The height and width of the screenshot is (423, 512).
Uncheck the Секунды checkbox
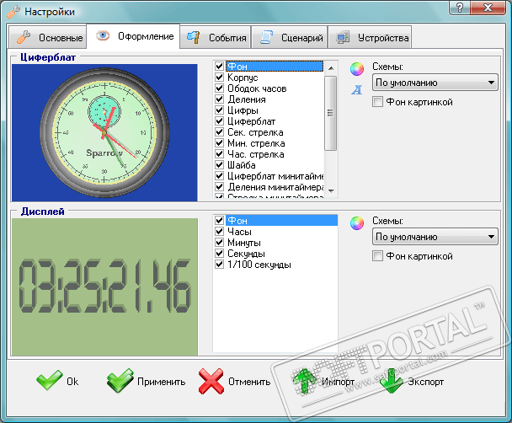pyautogui.click(x=220, y=253)
